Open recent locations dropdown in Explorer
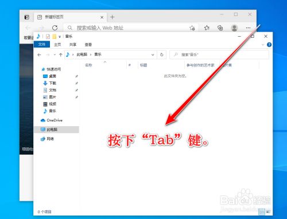 click(55, 55)
